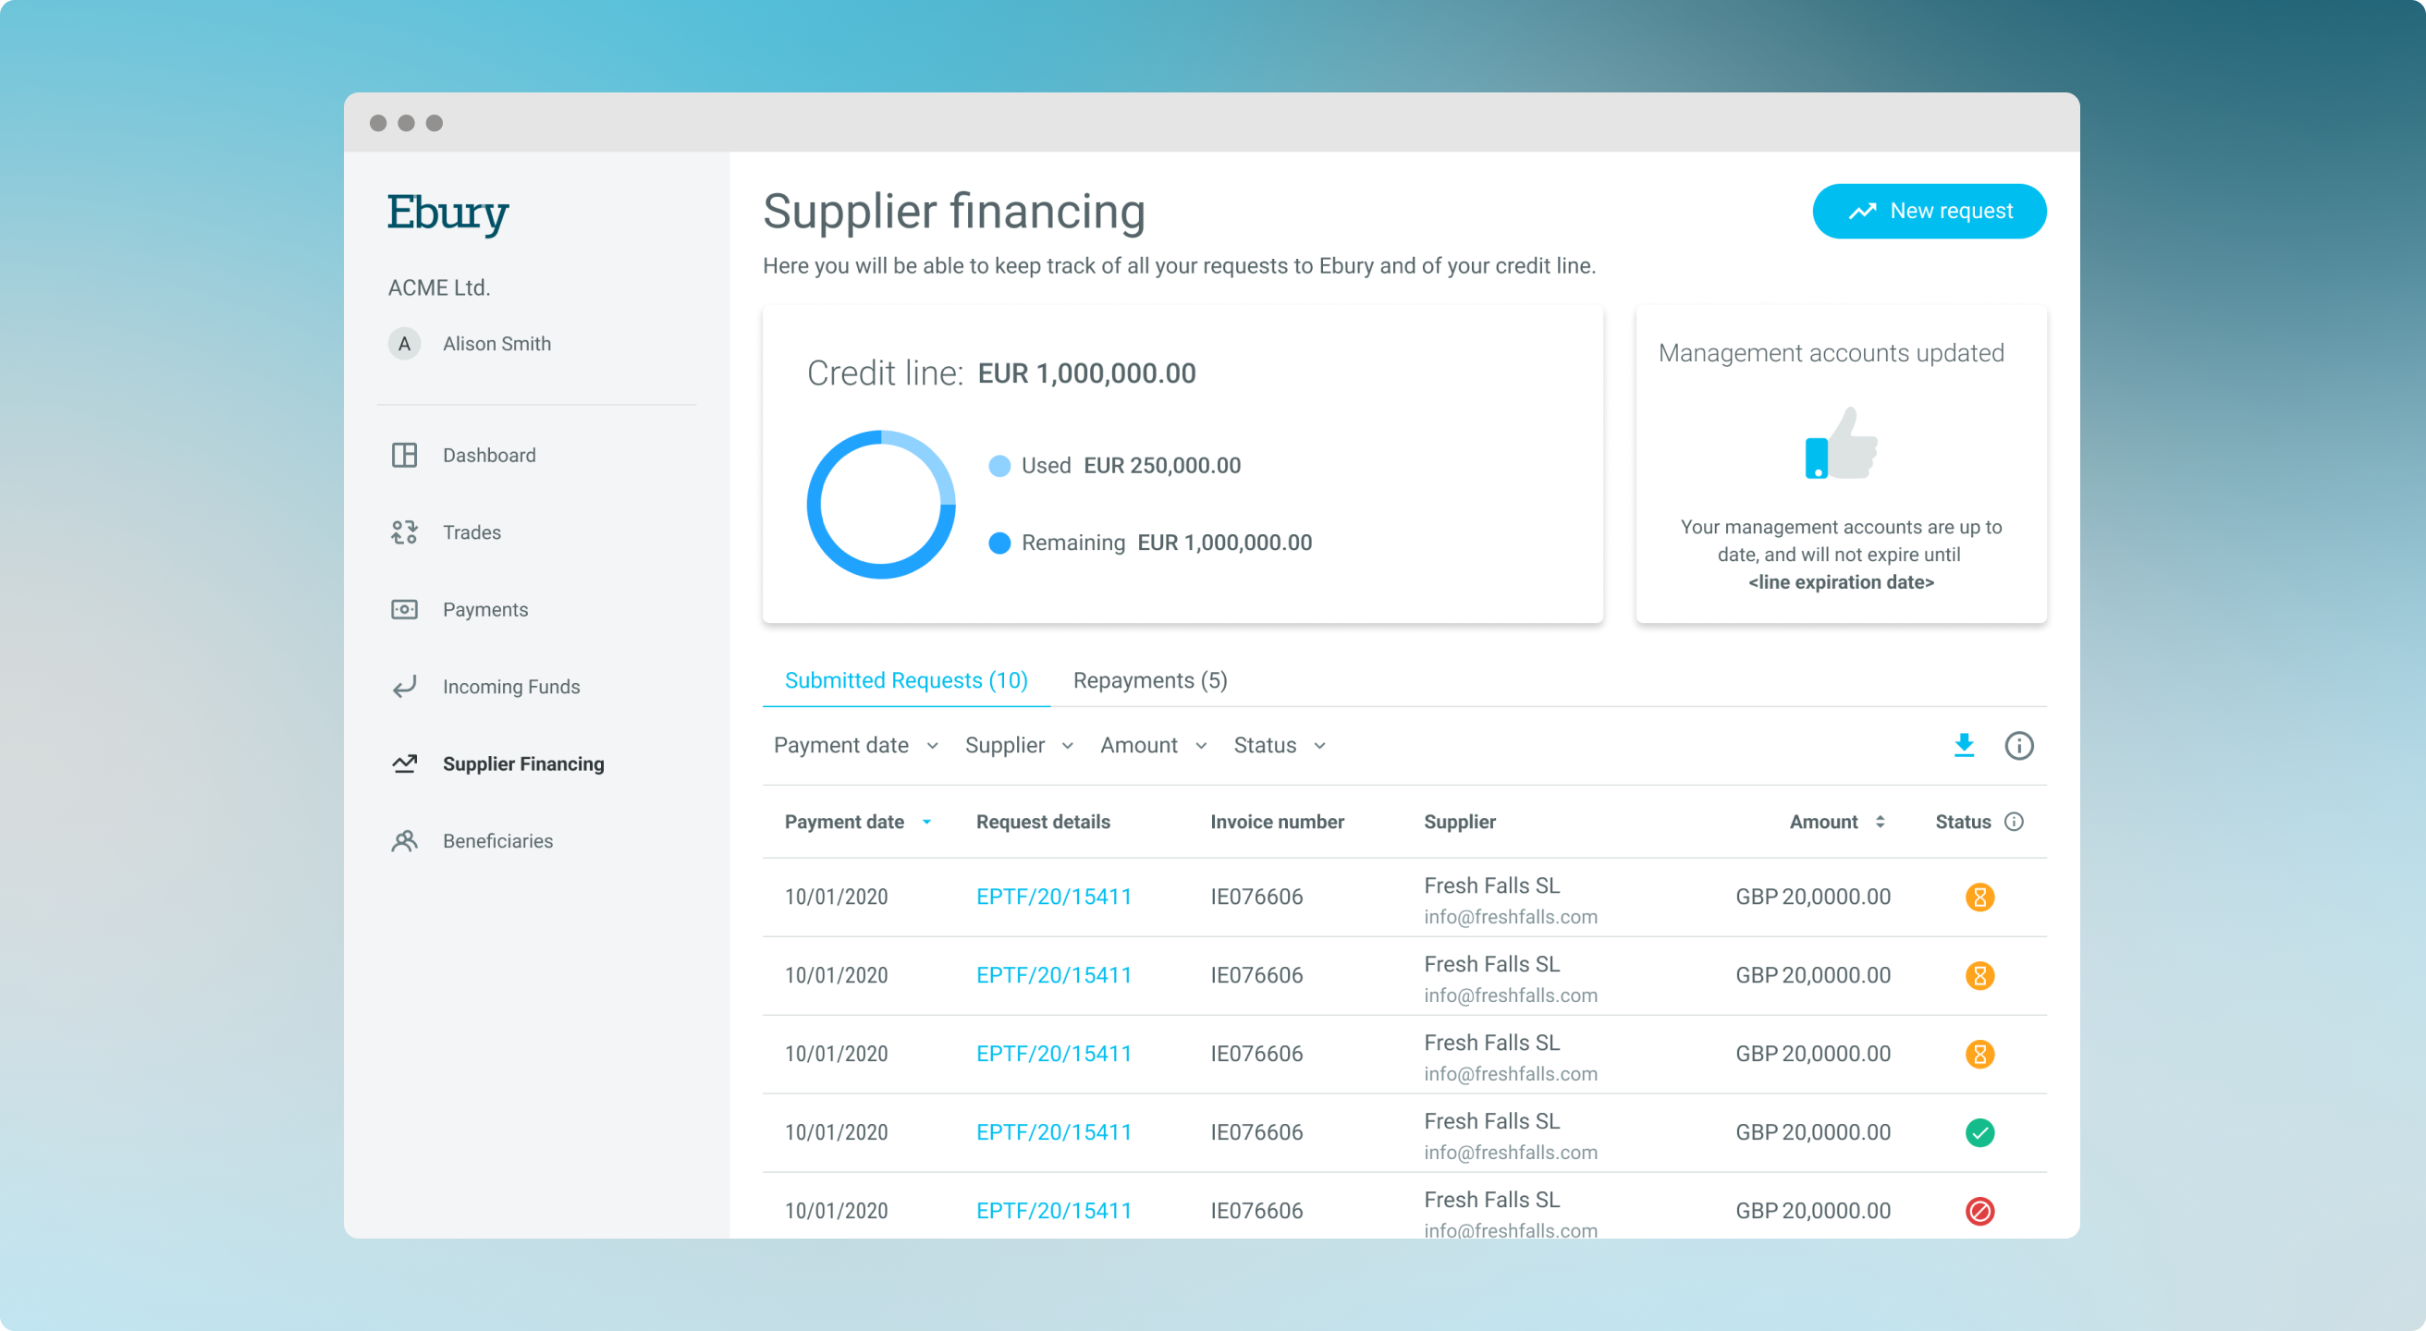Viewport: 2426px width, 1331px height.
Task: Open EPTF/20/15411 link in third row
Action: click(x=1054, y=1055)
